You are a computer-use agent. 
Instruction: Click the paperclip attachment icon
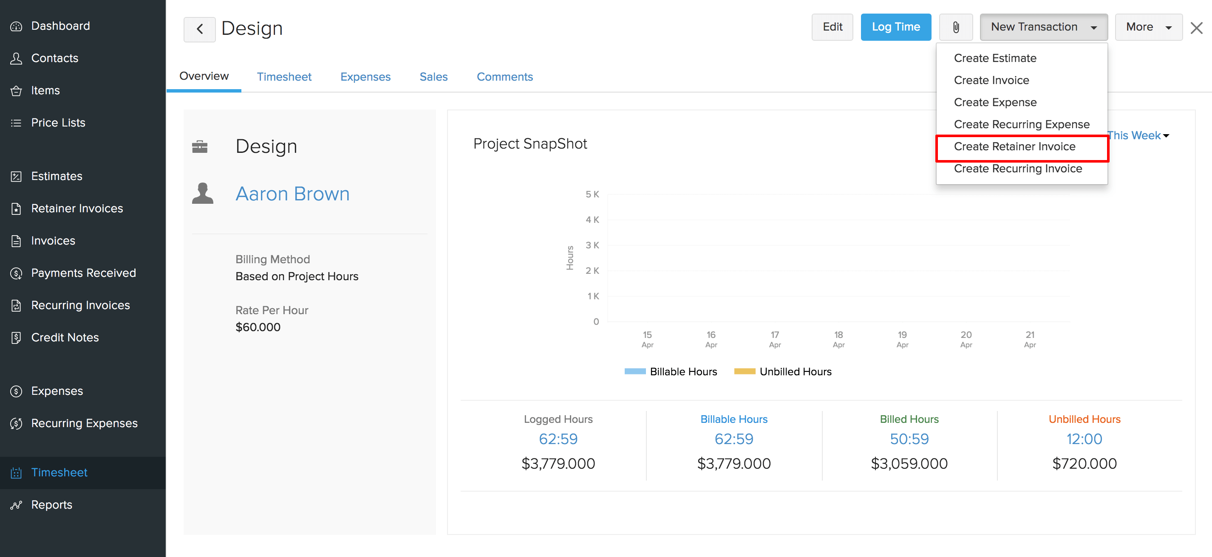pos(956,27)
